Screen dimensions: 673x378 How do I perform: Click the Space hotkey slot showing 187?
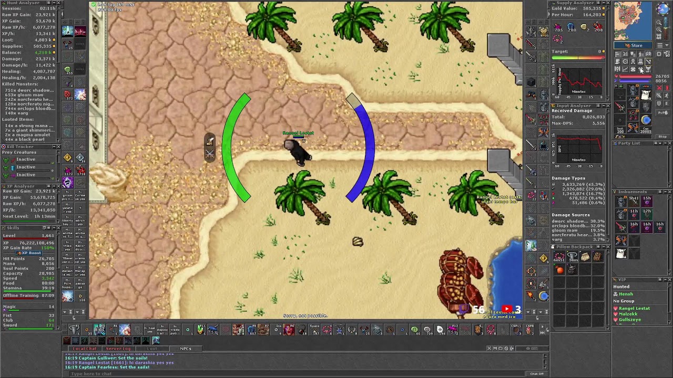[x=314, y=329]
